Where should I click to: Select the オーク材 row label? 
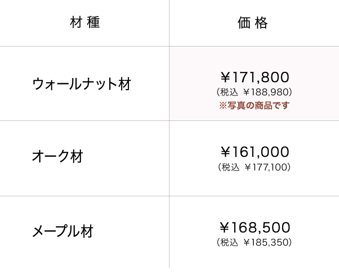point(57,157)
